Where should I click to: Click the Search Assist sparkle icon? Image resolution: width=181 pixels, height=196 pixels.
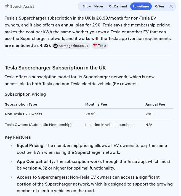pos(7,6)
